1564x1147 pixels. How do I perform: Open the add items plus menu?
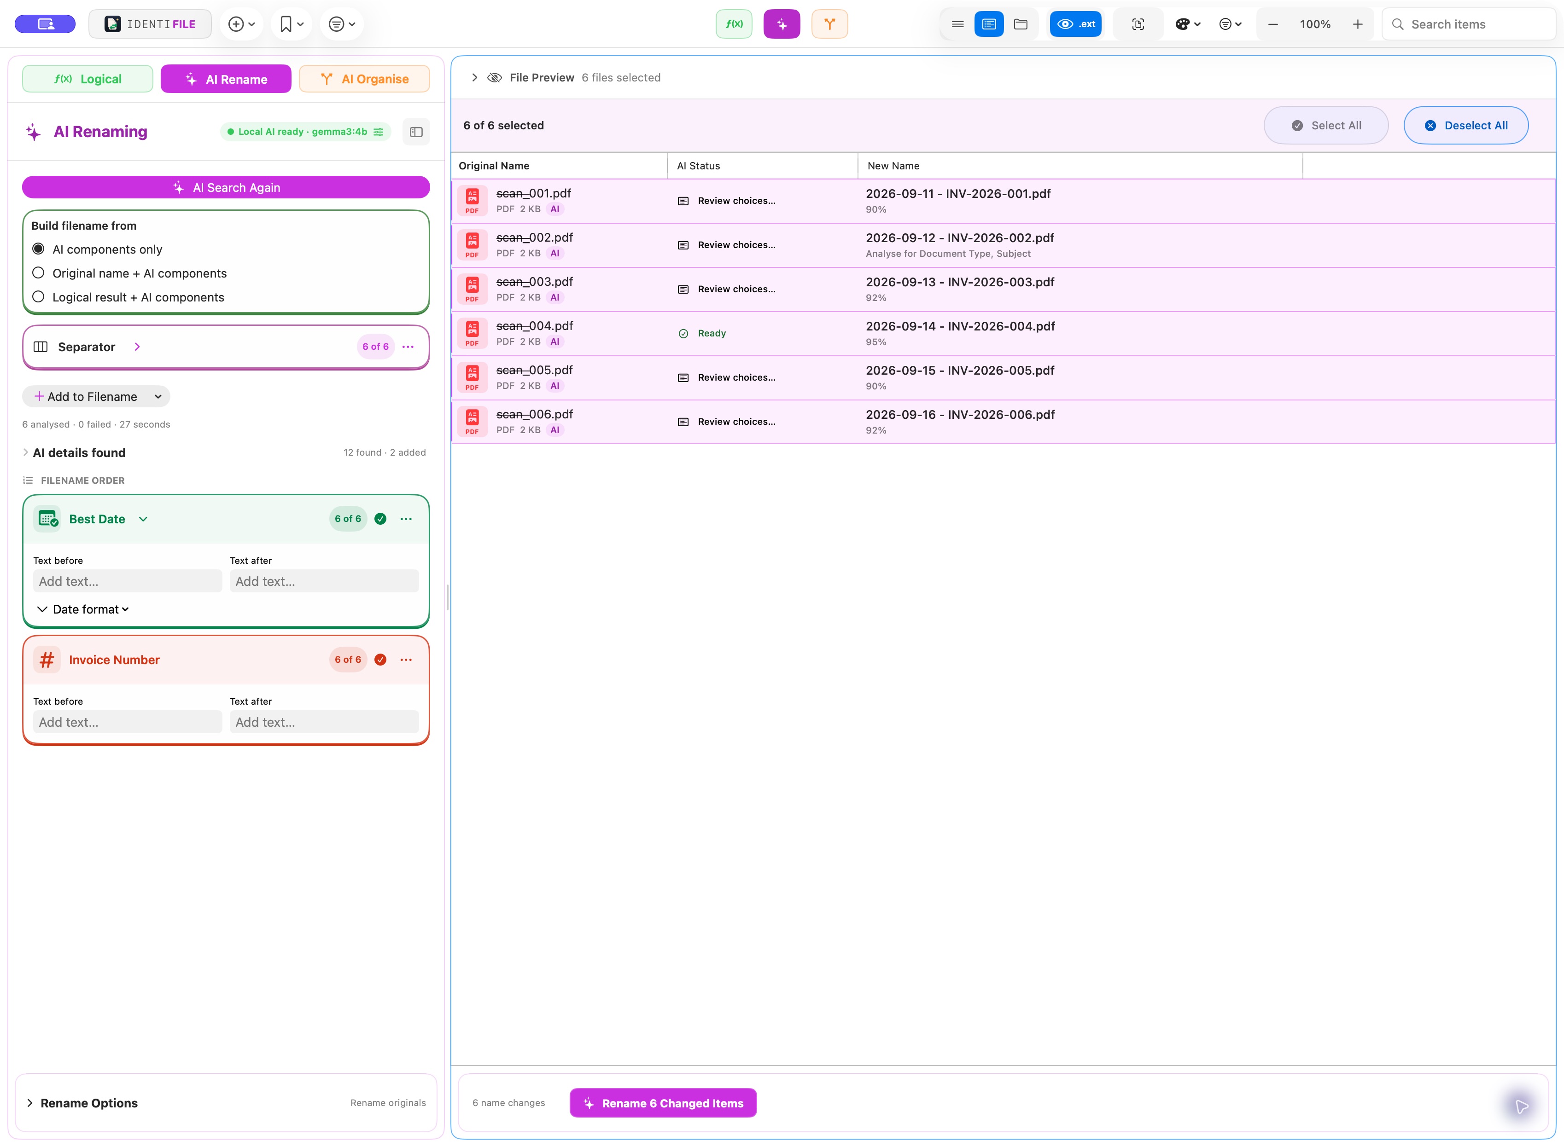[241, 24]
